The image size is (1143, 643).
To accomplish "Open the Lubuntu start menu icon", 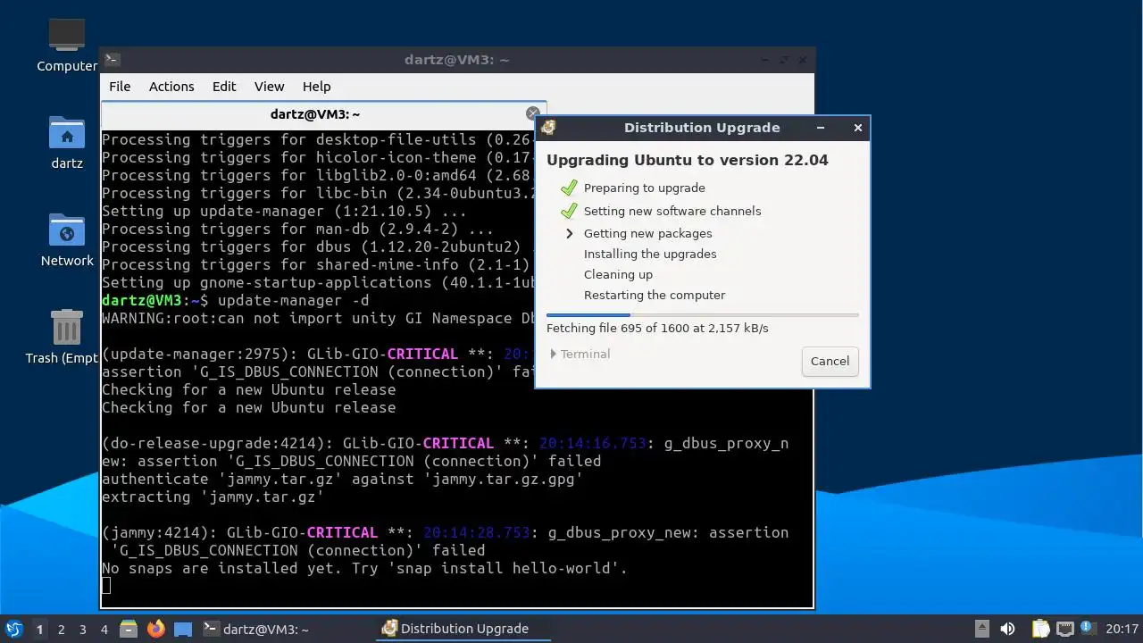I will (14, 629).
